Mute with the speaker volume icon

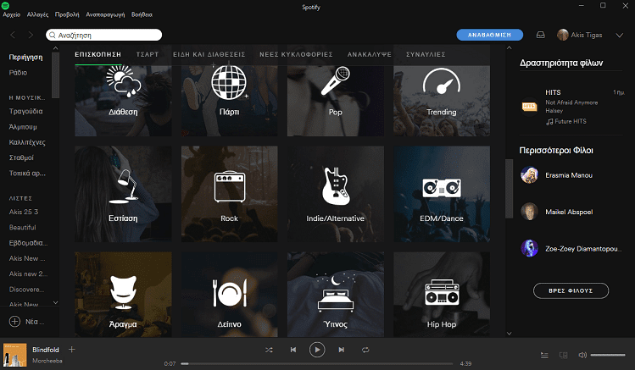pyautogui.click(x=582, y=355)
